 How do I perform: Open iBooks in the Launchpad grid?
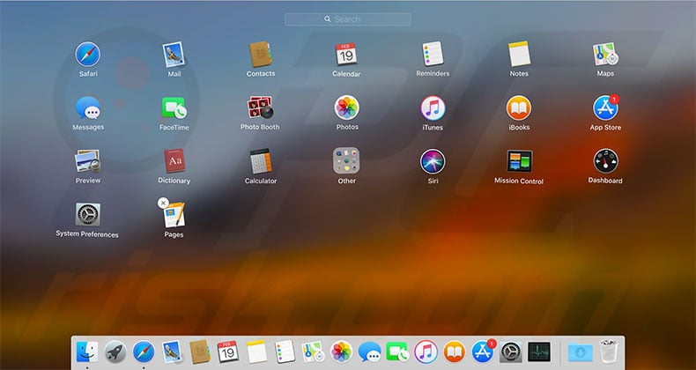pyautogui.click(x=519, y=107)
